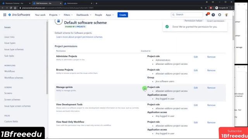Open Sub-tasks in sidebar

[9, 56]
